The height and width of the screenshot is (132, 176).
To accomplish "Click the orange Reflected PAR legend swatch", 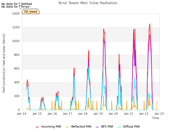I will 67,127.
